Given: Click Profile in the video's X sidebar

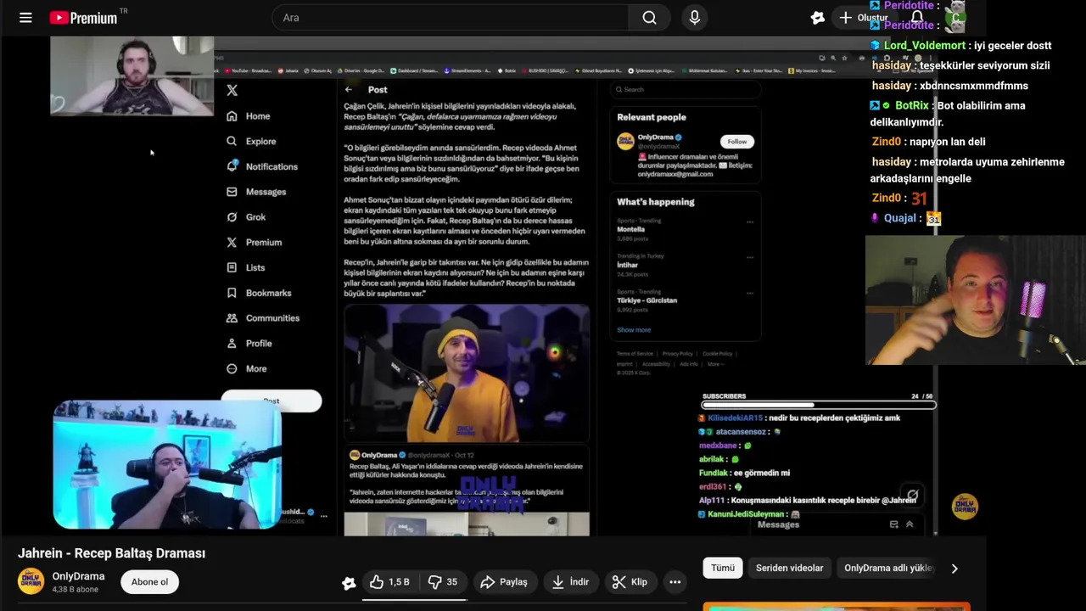Looking at the screenshot, I should click(249, 344).
